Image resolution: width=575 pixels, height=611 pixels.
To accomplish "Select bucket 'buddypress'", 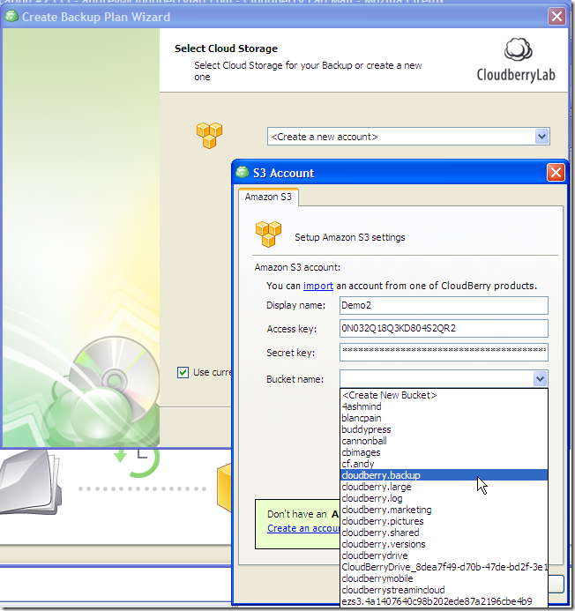I will tap(444, 429).
